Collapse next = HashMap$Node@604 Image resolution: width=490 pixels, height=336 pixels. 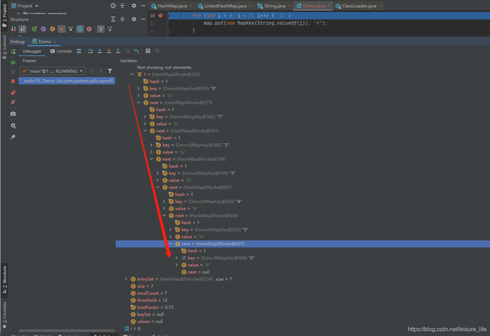point(164,215)
